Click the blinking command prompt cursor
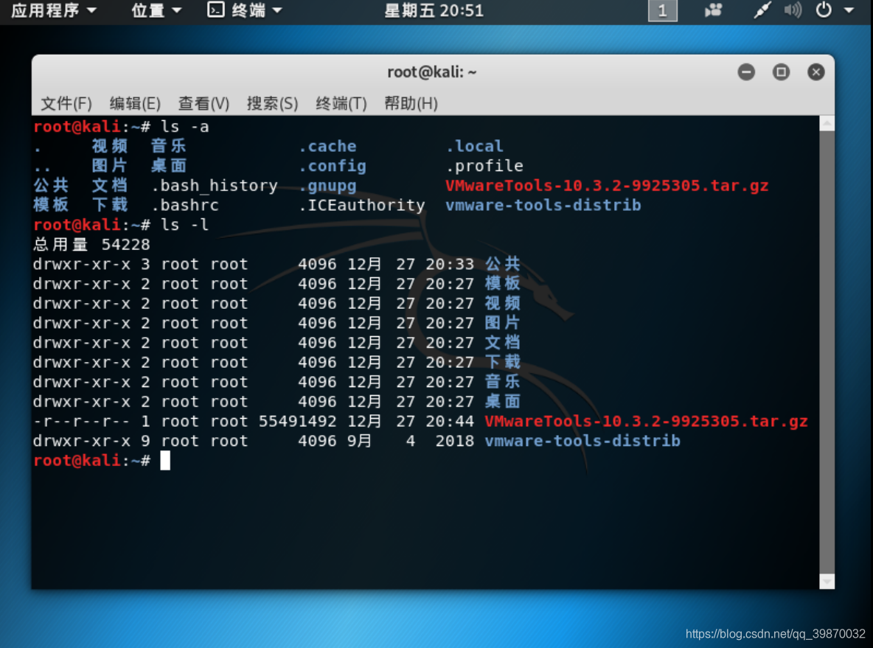The height and width of the screenshot is (648, 873). (165, 460)
